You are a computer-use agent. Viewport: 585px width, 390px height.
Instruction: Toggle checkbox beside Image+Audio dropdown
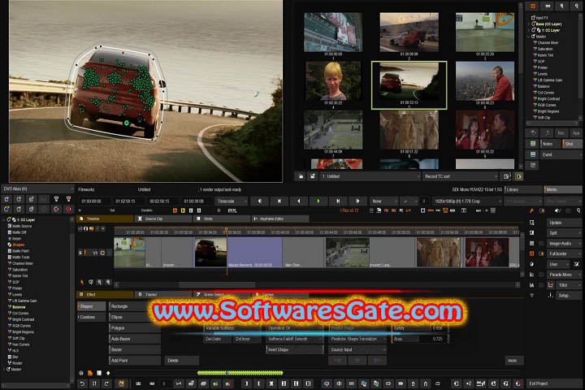pyautogui.click(x=541, y=243)
